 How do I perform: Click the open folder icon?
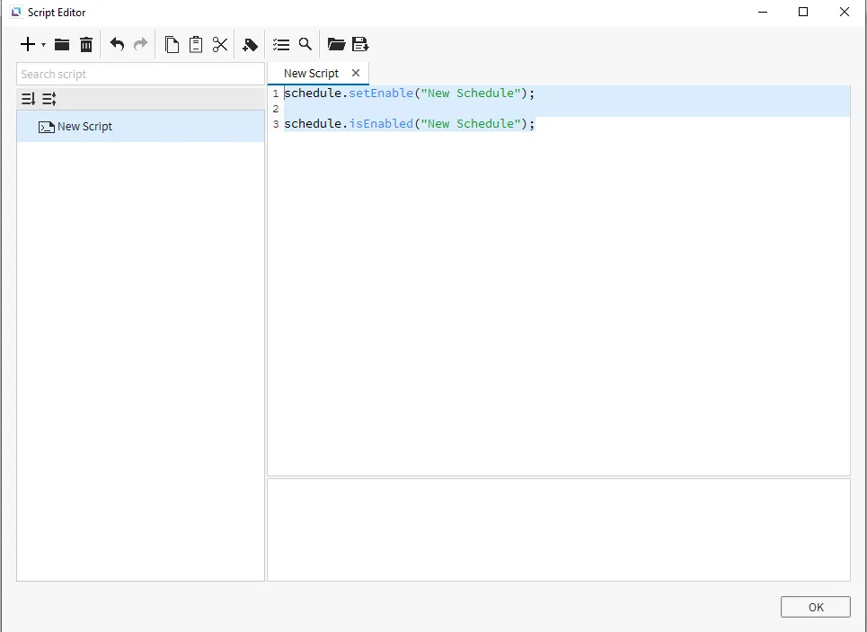[336, 44]
